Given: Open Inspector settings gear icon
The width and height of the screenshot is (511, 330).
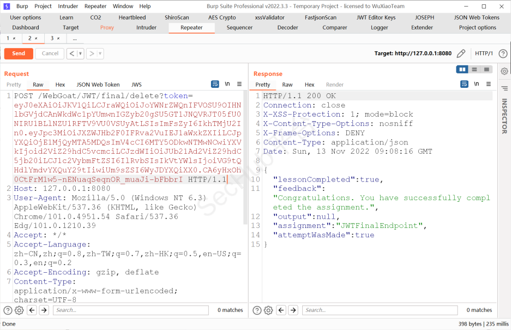Looking at the screenshot, I should 504,71.
